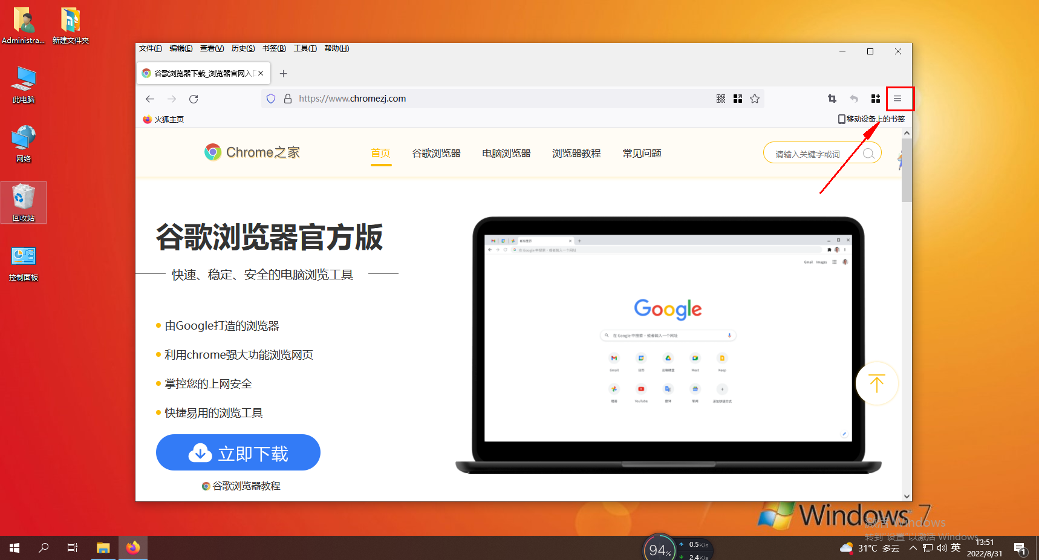Open the 浏览器教程 navigation link
Image resolution: width=1039 pixels, height=560 pixels.
pos(577,154)
